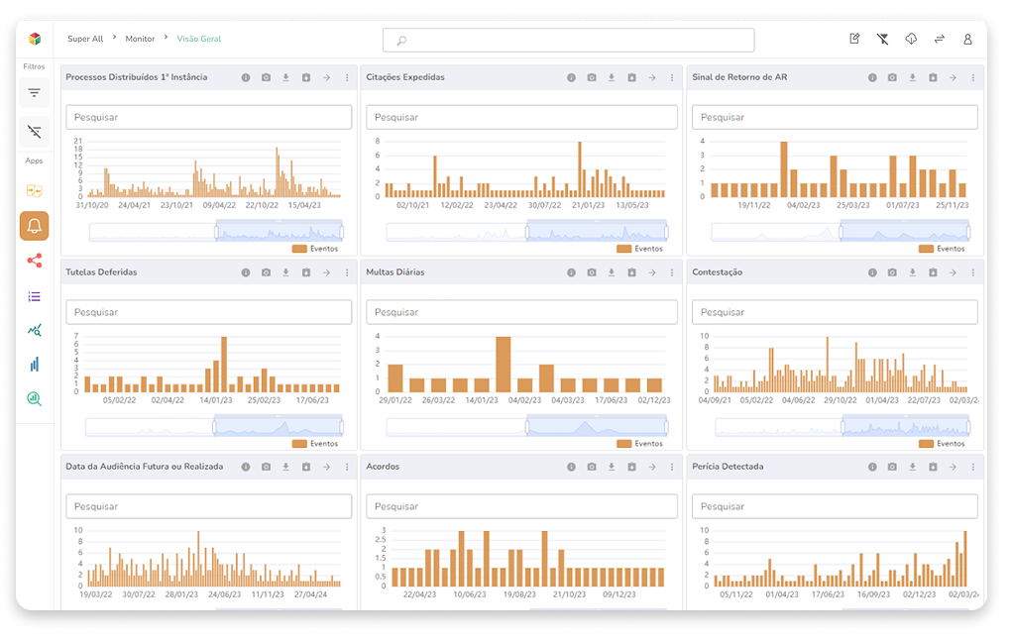This screenshot has height=642, width=1011.
Task: Click the range slider under Processos Distribuídos chart
Action: pyautogui.click(x=216, y=232)
